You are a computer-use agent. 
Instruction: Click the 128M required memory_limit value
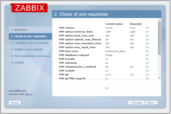pos(133,32)
